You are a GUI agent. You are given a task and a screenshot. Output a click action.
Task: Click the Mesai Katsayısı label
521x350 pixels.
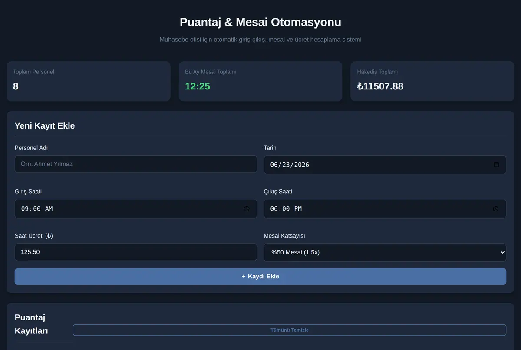pos(284,236)
